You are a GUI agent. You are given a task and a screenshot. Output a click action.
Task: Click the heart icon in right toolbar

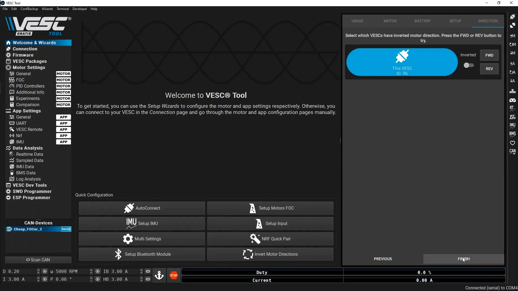512,143
